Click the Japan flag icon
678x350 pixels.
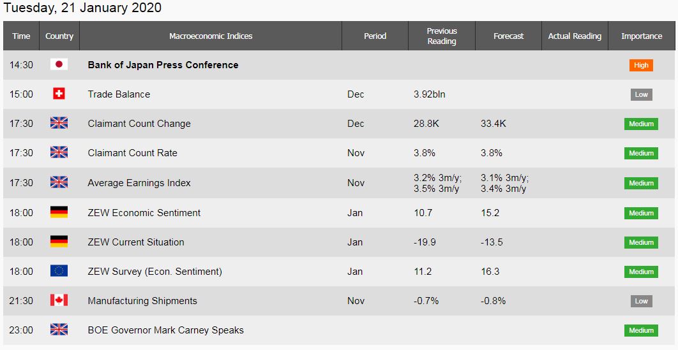click(59, 65)
